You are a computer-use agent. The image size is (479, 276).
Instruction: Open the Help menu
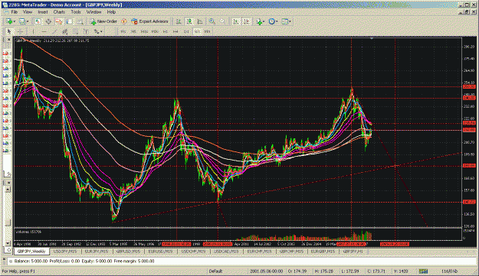(111, 12)
